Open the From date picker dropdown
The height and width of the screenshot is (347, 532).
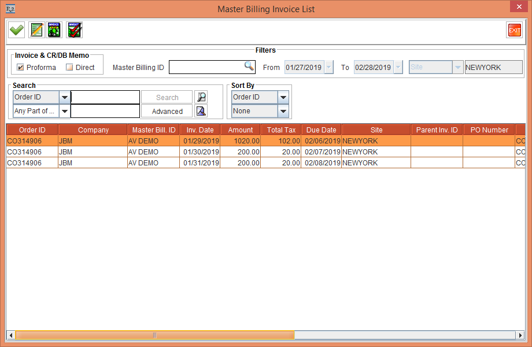(x=328, y=67)
